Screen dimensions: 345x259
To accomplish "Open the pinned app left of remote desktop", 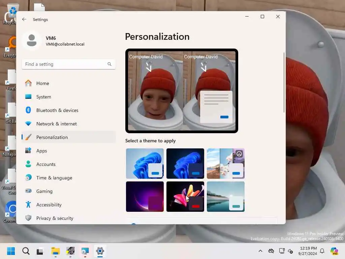I will [70, 251].
